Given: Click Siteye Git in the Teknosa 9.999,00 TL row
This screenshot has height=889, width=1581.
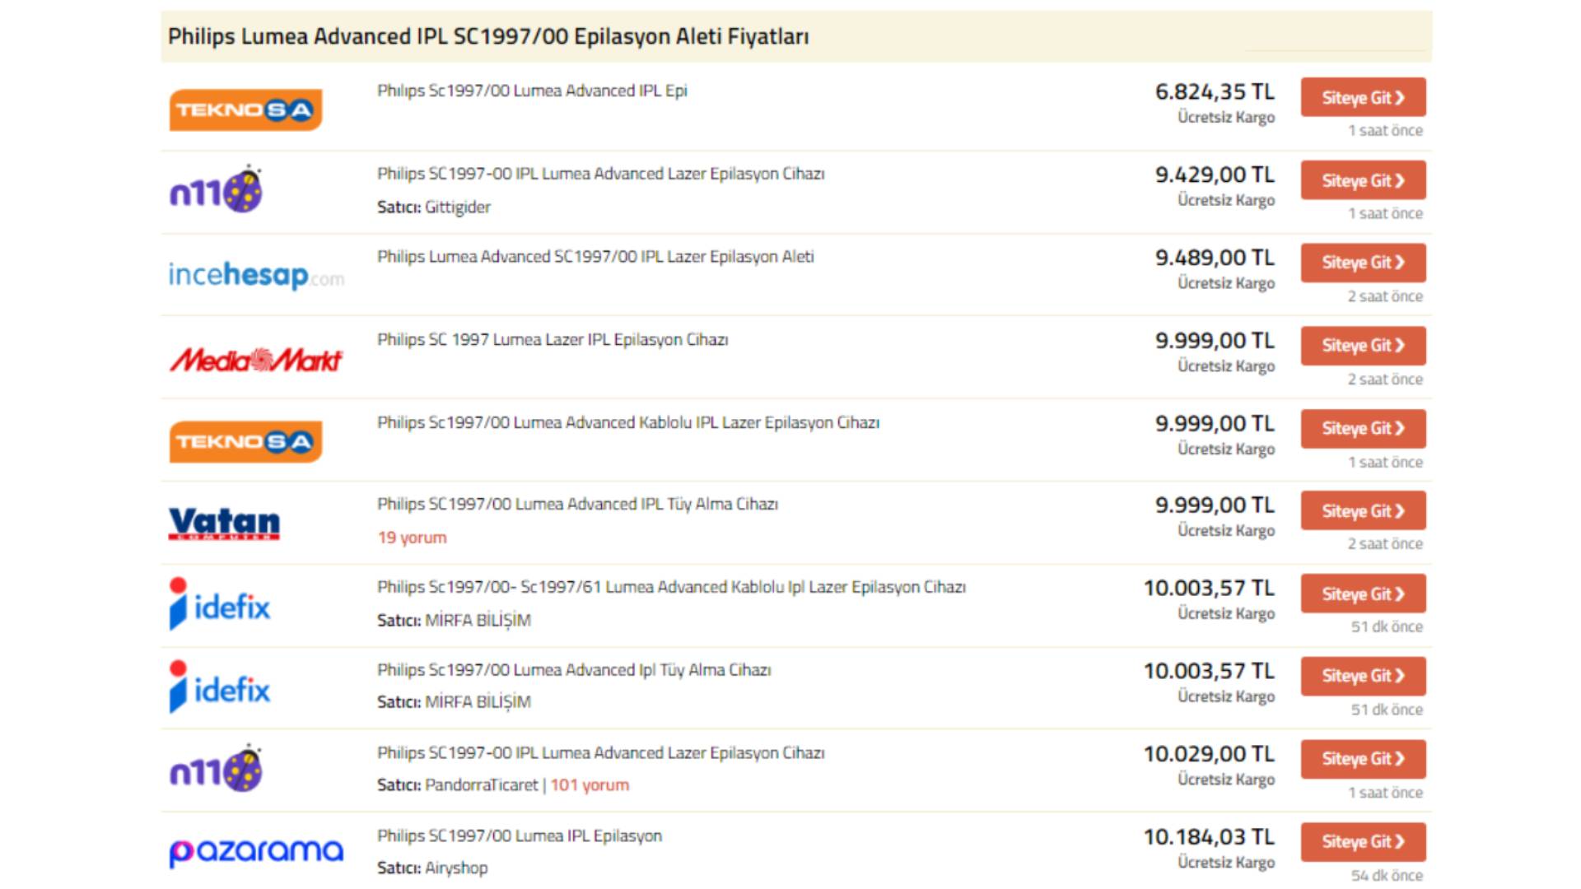Looking at the screenshot, I should [1363, 429].
